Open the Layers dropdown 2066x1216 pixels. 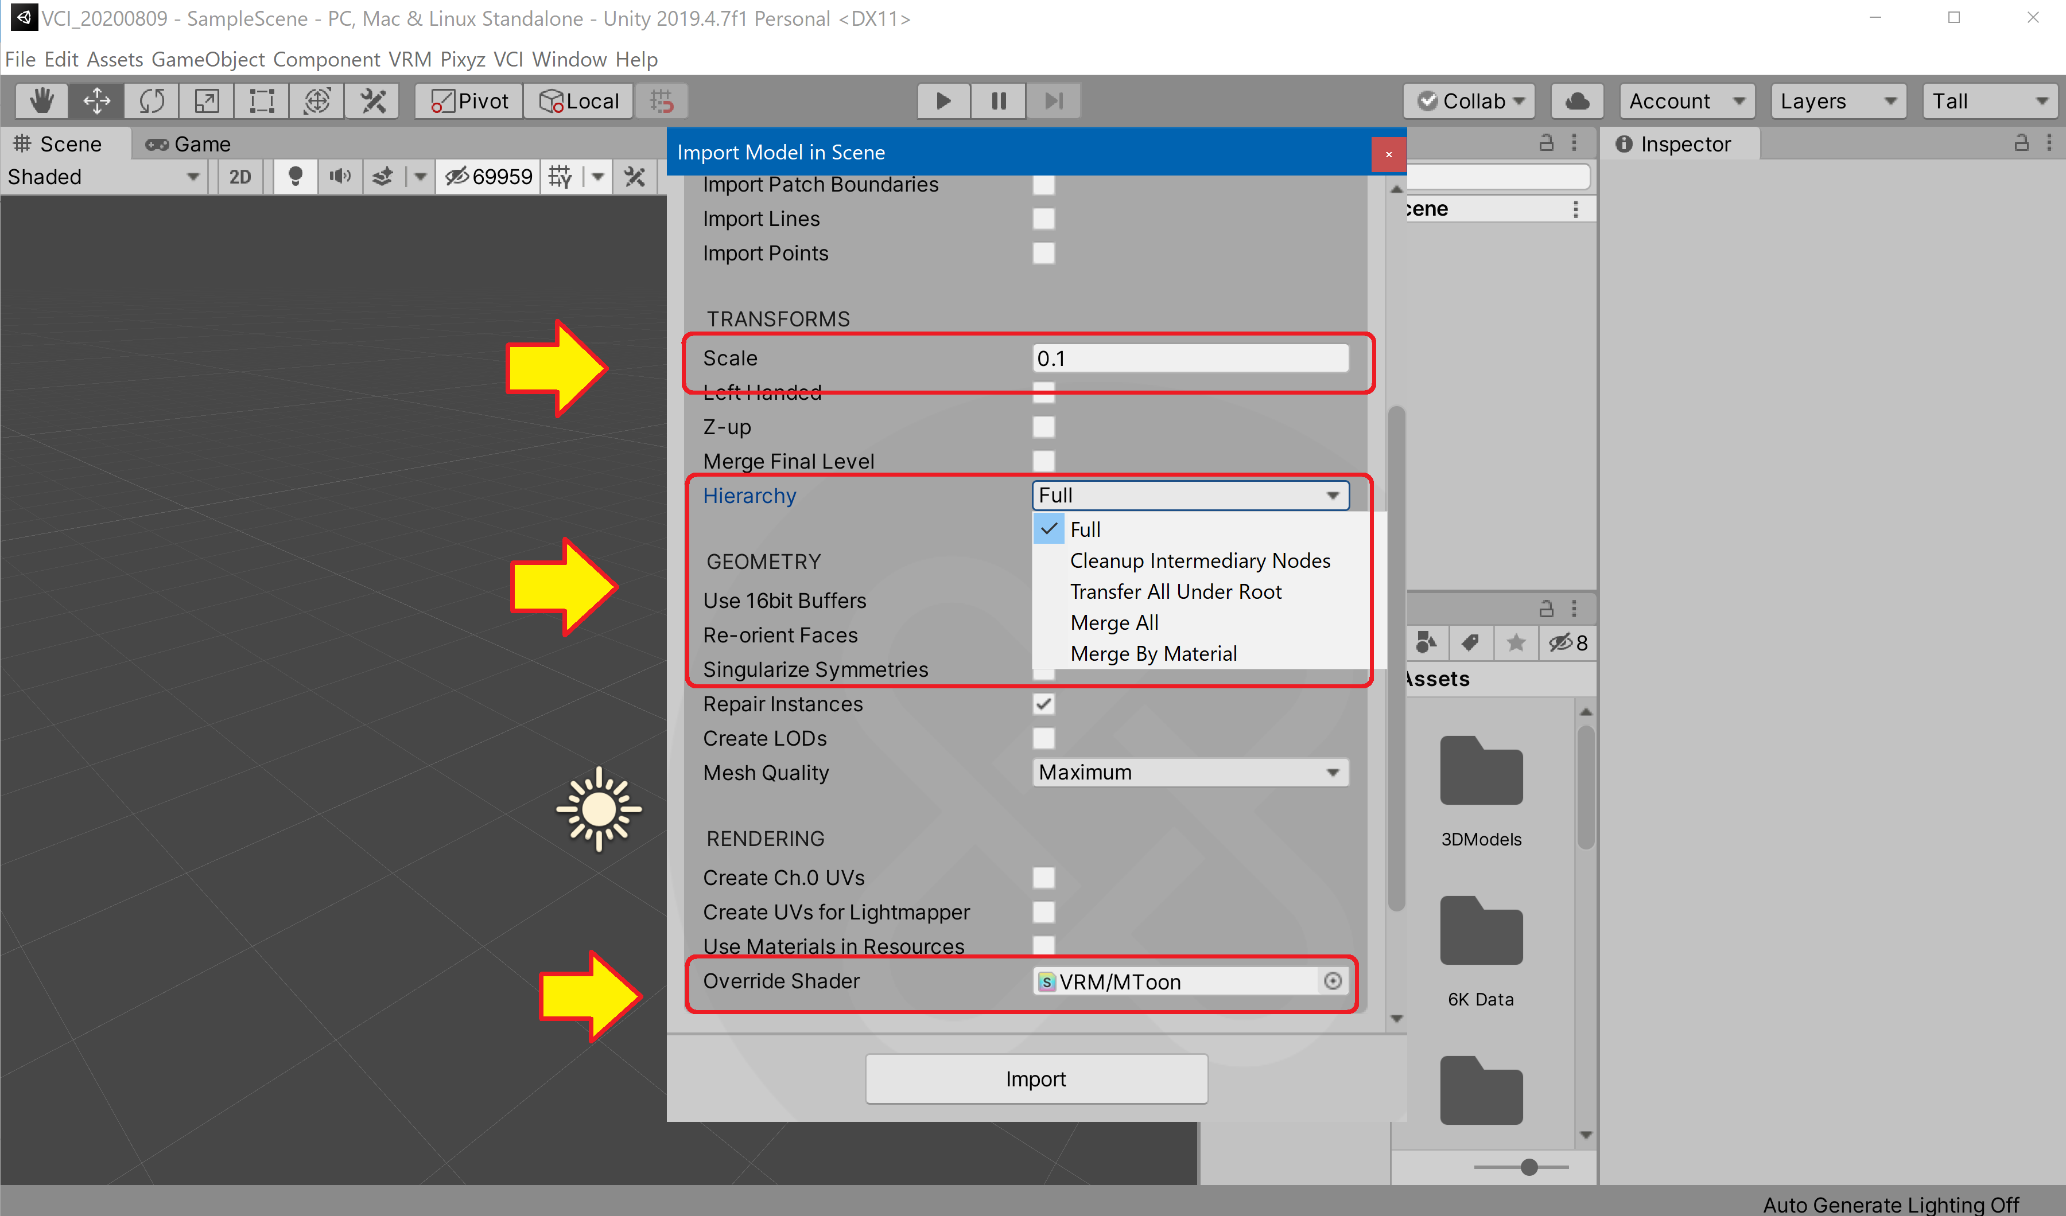point(1838,101)
